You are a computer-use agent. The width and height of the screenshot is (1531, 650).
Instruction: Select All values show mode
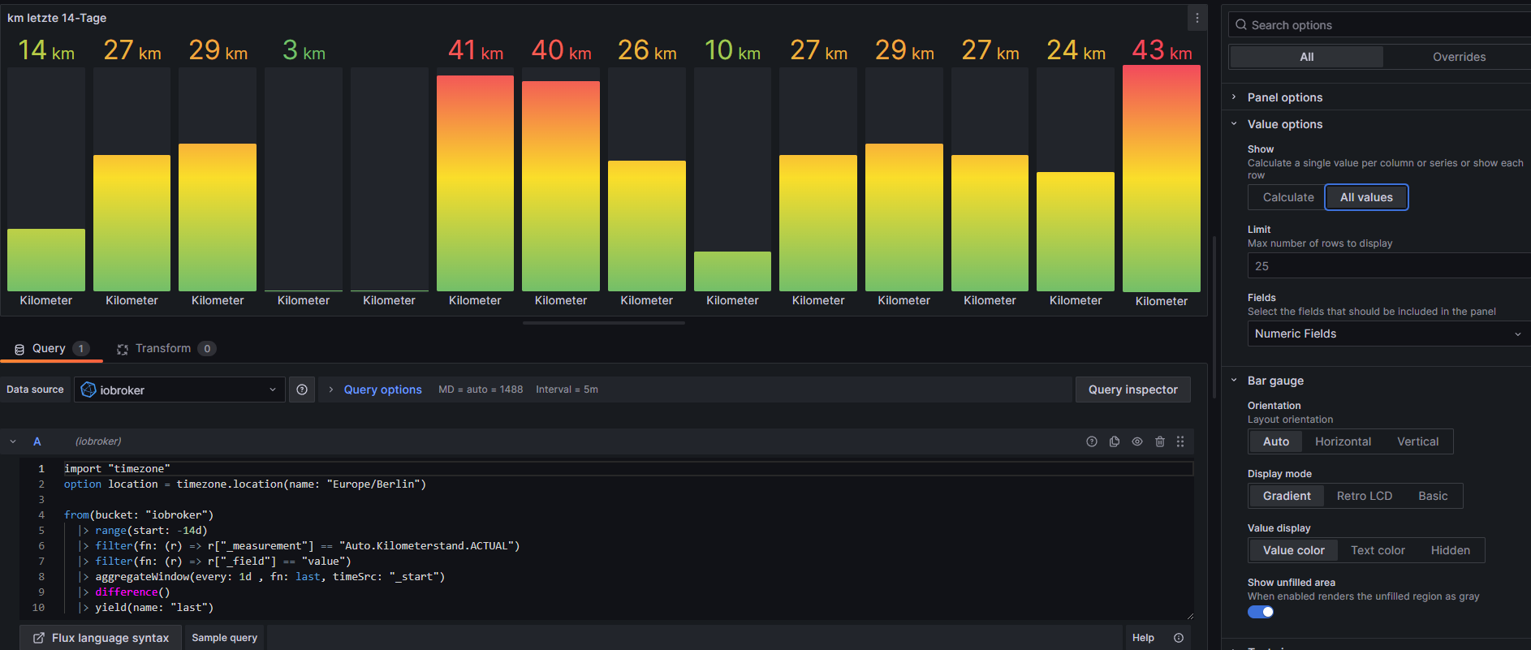pyautogui.click(x=1366, y=197)
